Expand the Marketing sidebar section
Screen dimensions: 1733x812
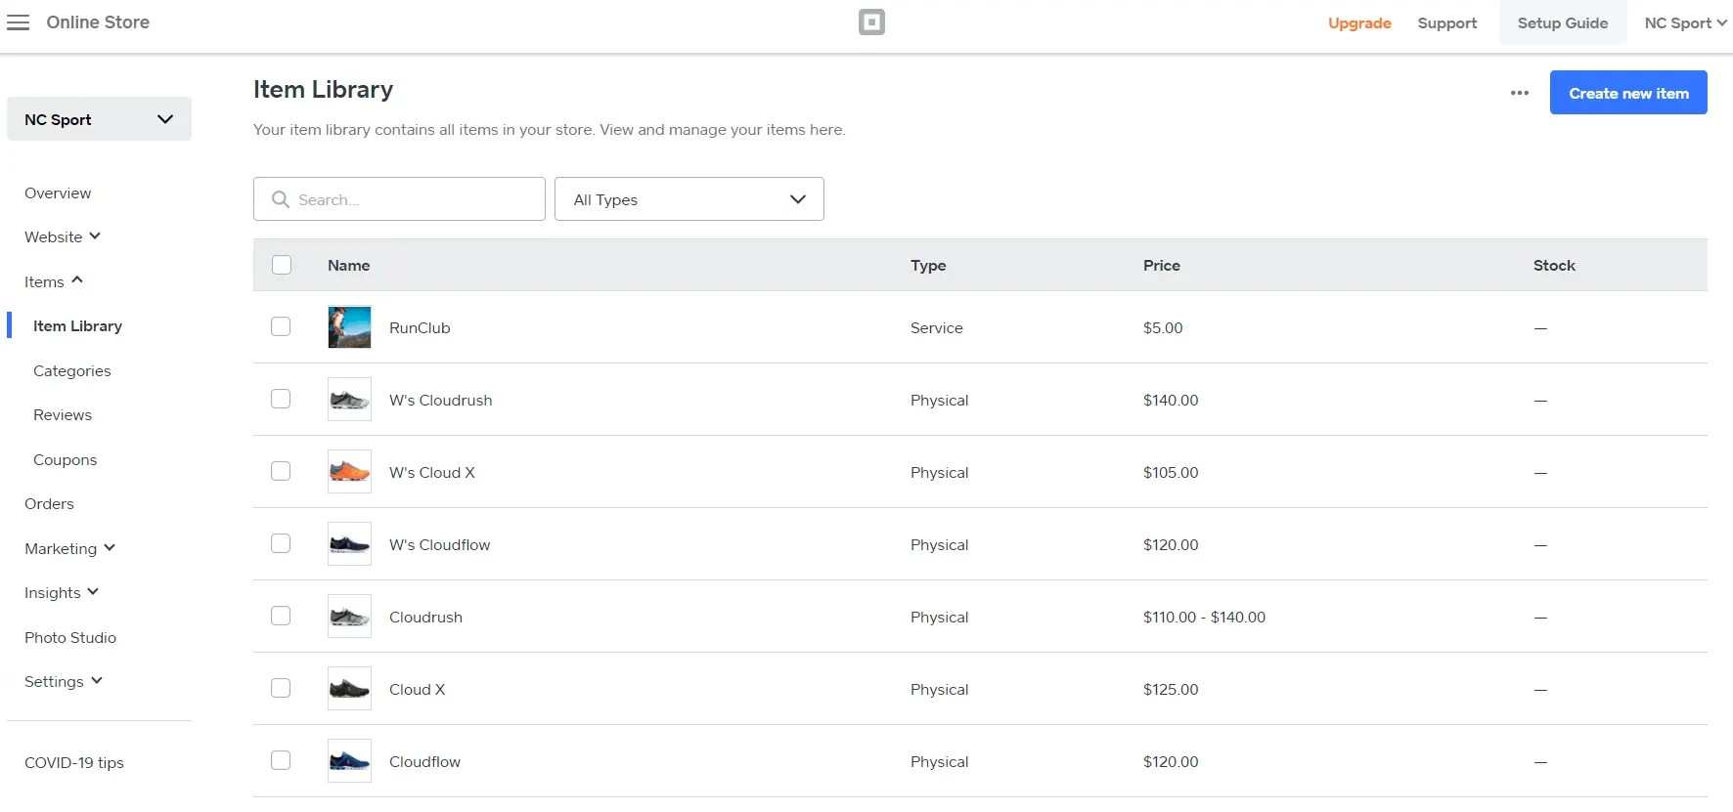pos(70,548)
